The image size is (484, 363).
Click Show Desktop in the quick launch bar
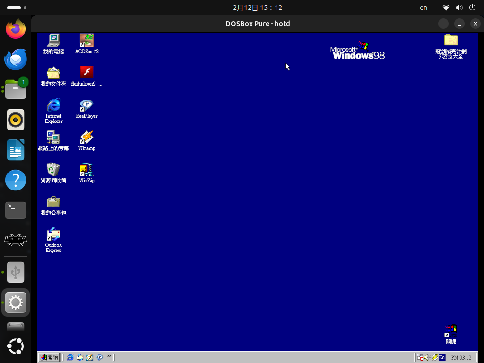point(90,357)
